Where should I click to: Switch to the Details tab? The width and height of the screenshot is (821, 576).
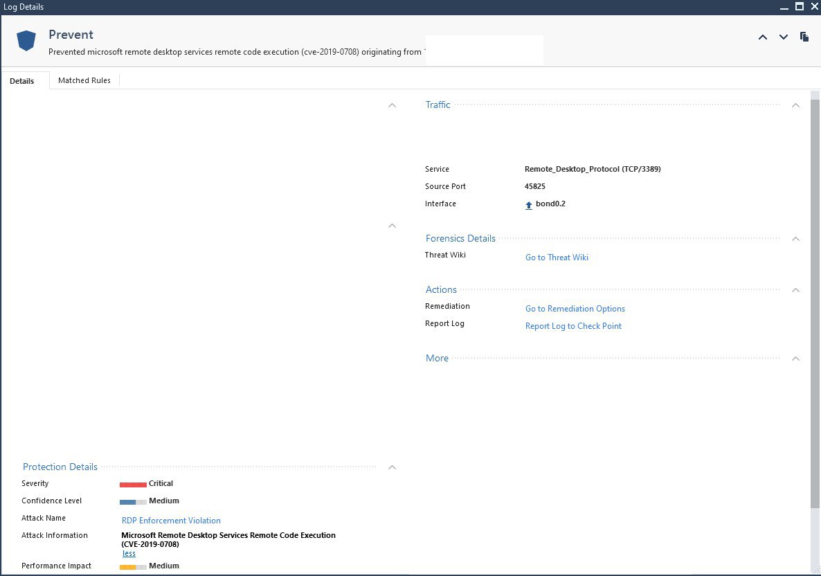tap(22, 80)
